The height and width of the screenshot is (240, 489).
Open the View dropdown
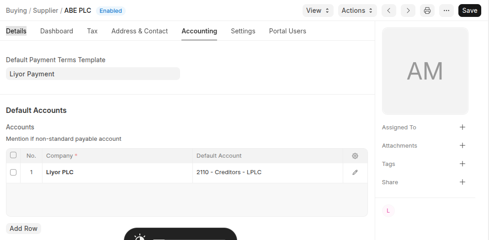[x=318, y=11]
